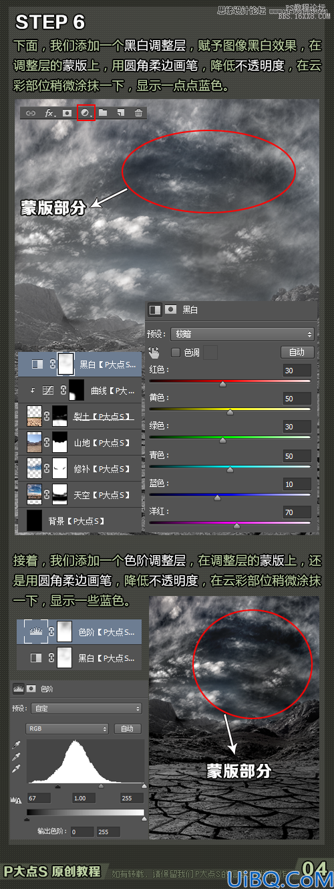Click the midtone input field showing 1.00

coord(84,799)
